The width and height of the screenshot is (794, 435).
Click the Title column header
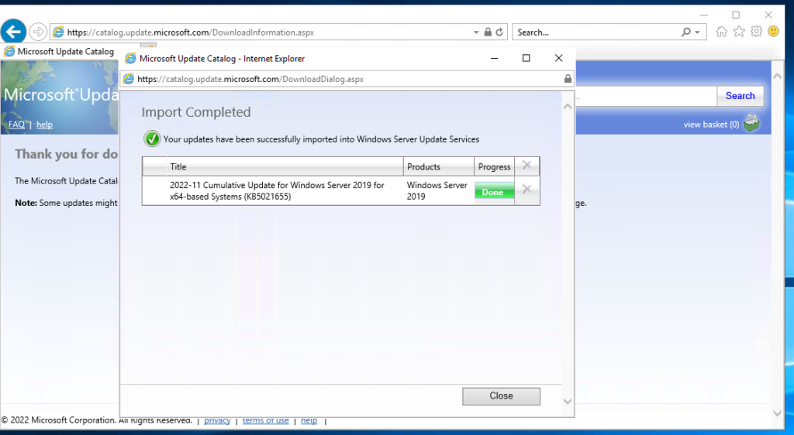tap(285, 166)
